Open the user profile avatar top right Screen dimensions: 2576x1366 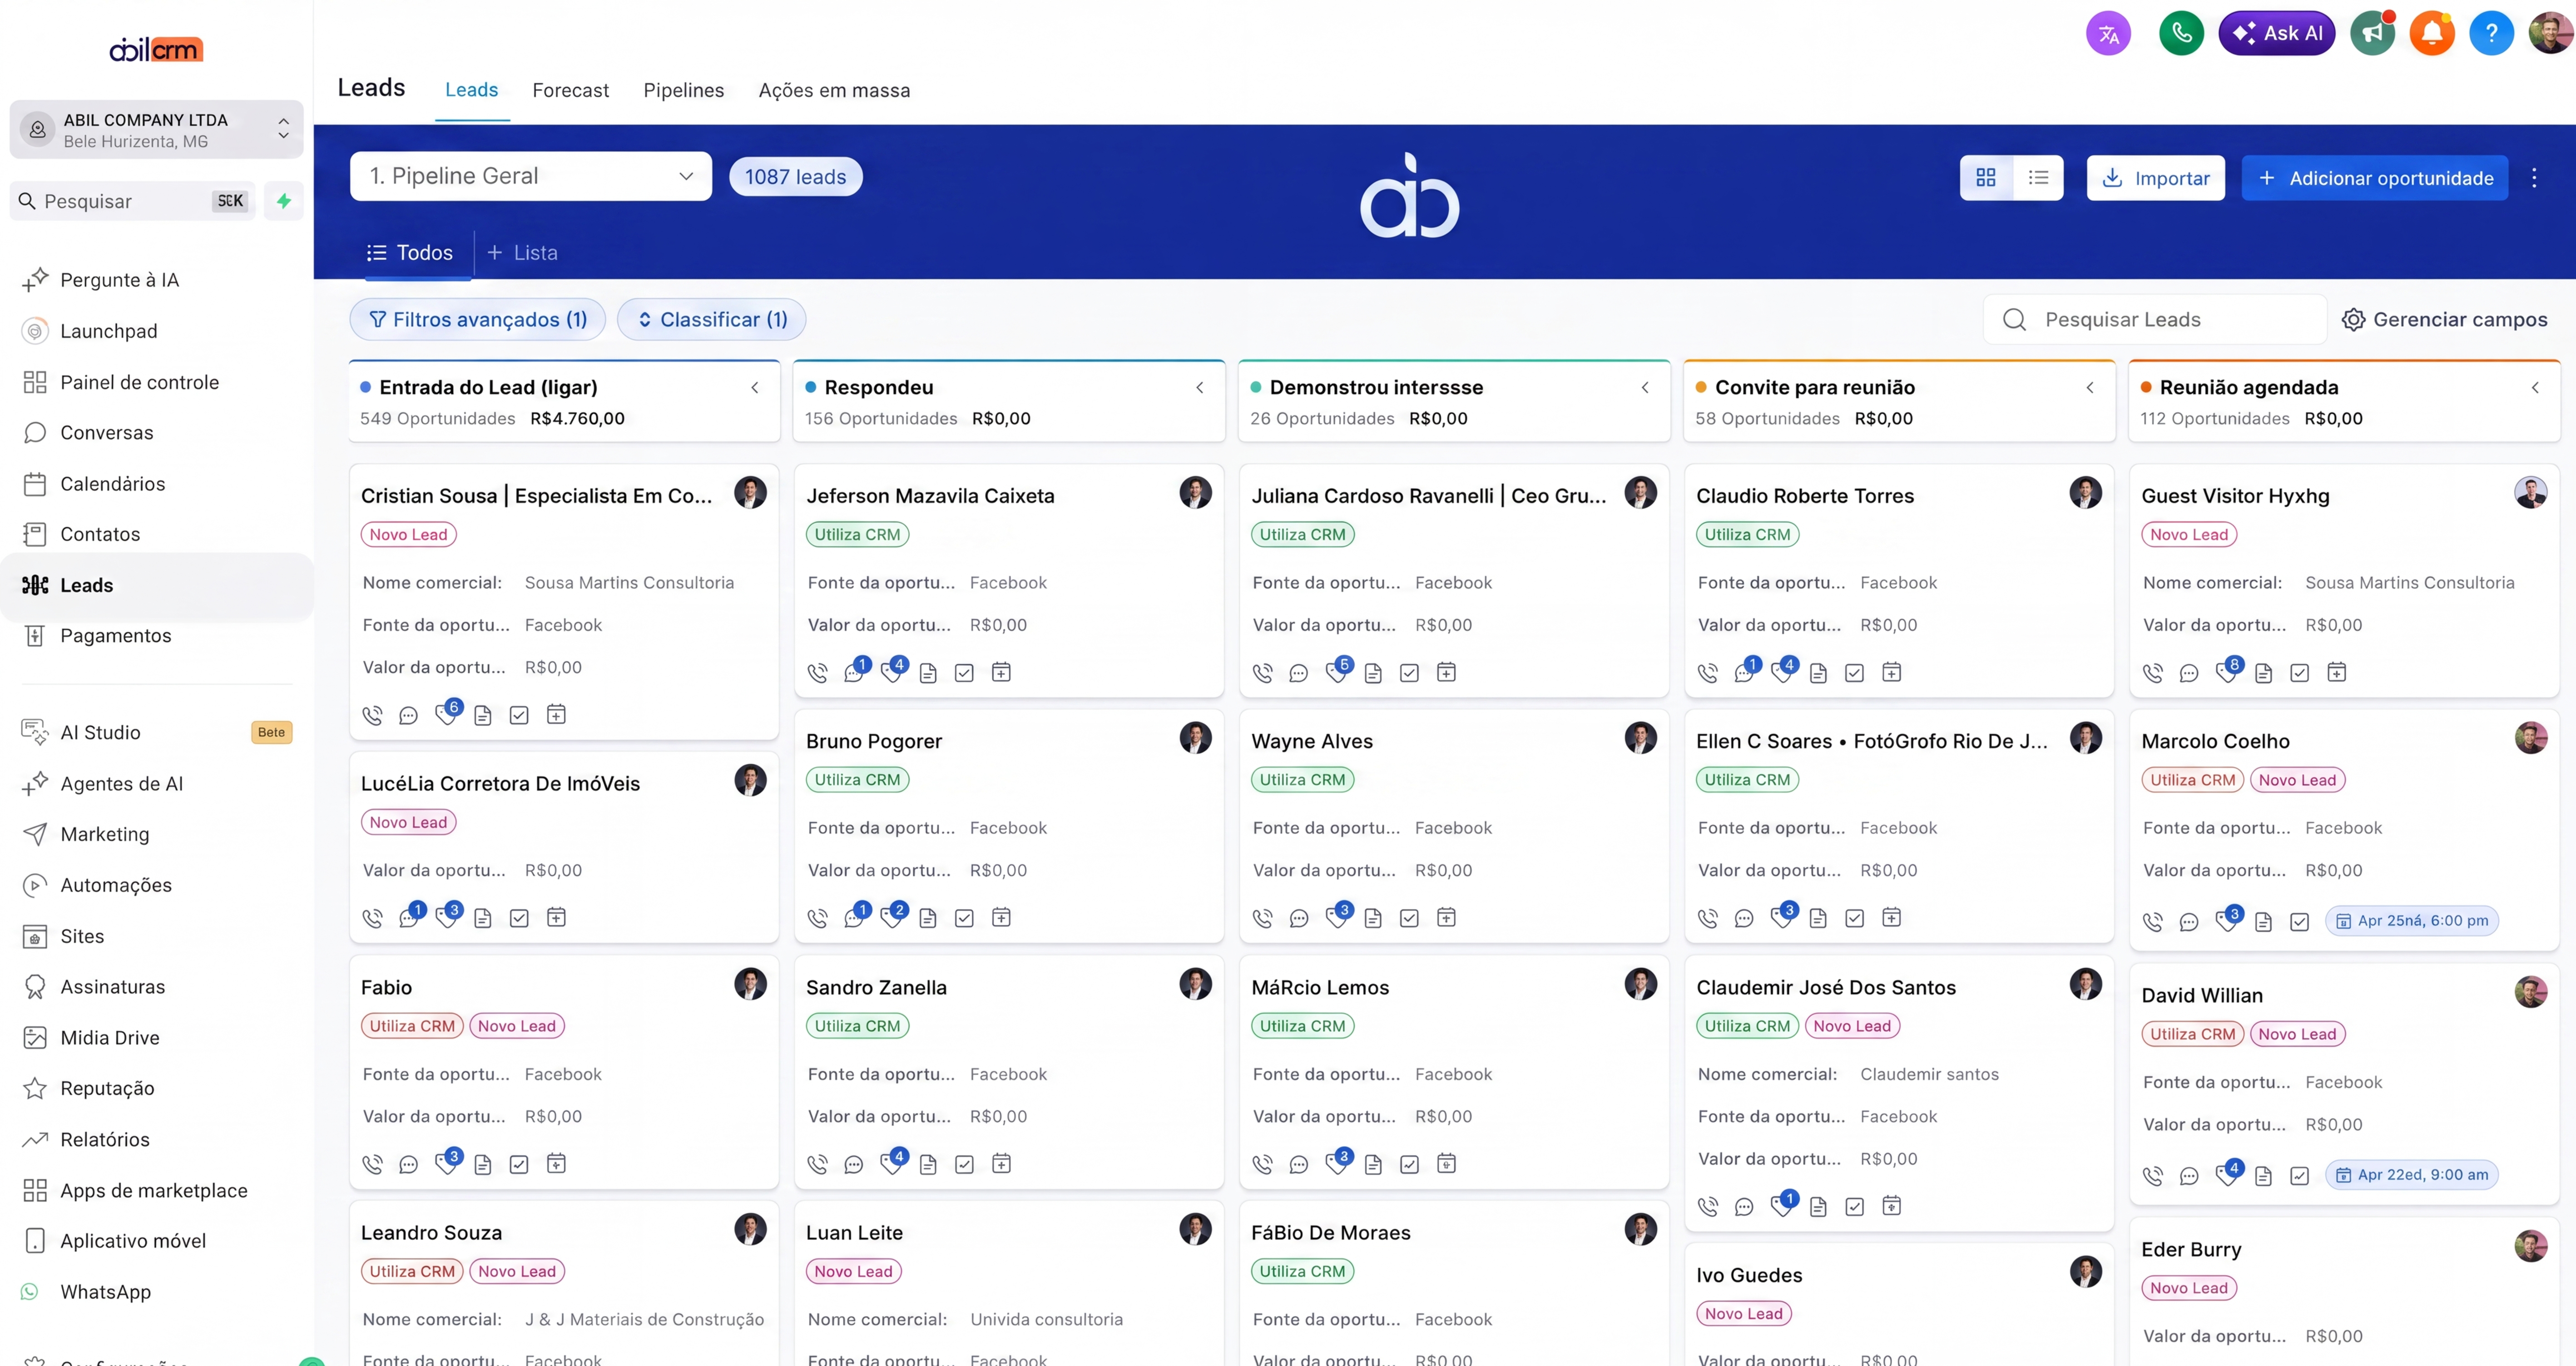coord(2551,34)
